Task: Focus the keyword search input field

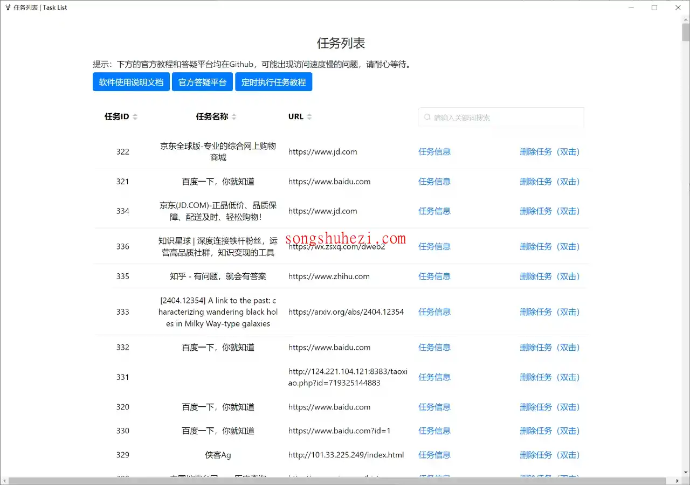Action: [x=501, y=117]
